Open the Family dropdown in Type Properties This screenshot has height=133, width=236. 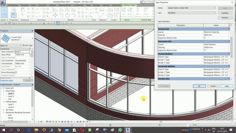[x=192, y=8]
